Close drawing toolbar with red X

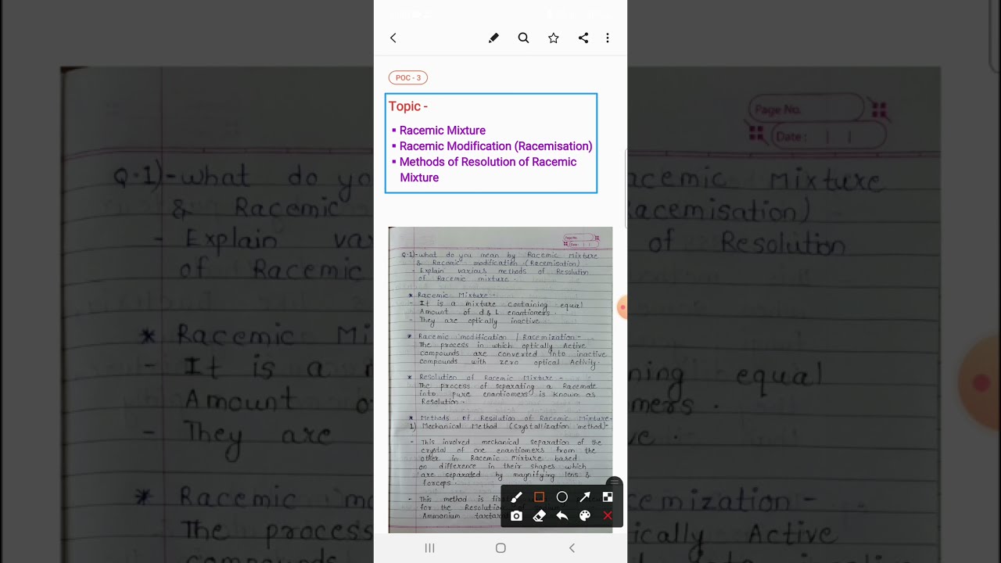pyautogui.click(x=608, y=516)
